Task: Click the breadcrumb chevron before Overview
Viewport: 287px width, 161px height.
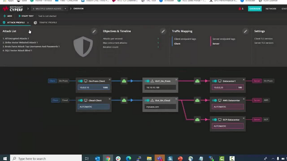Action: [x=71, y=9]
